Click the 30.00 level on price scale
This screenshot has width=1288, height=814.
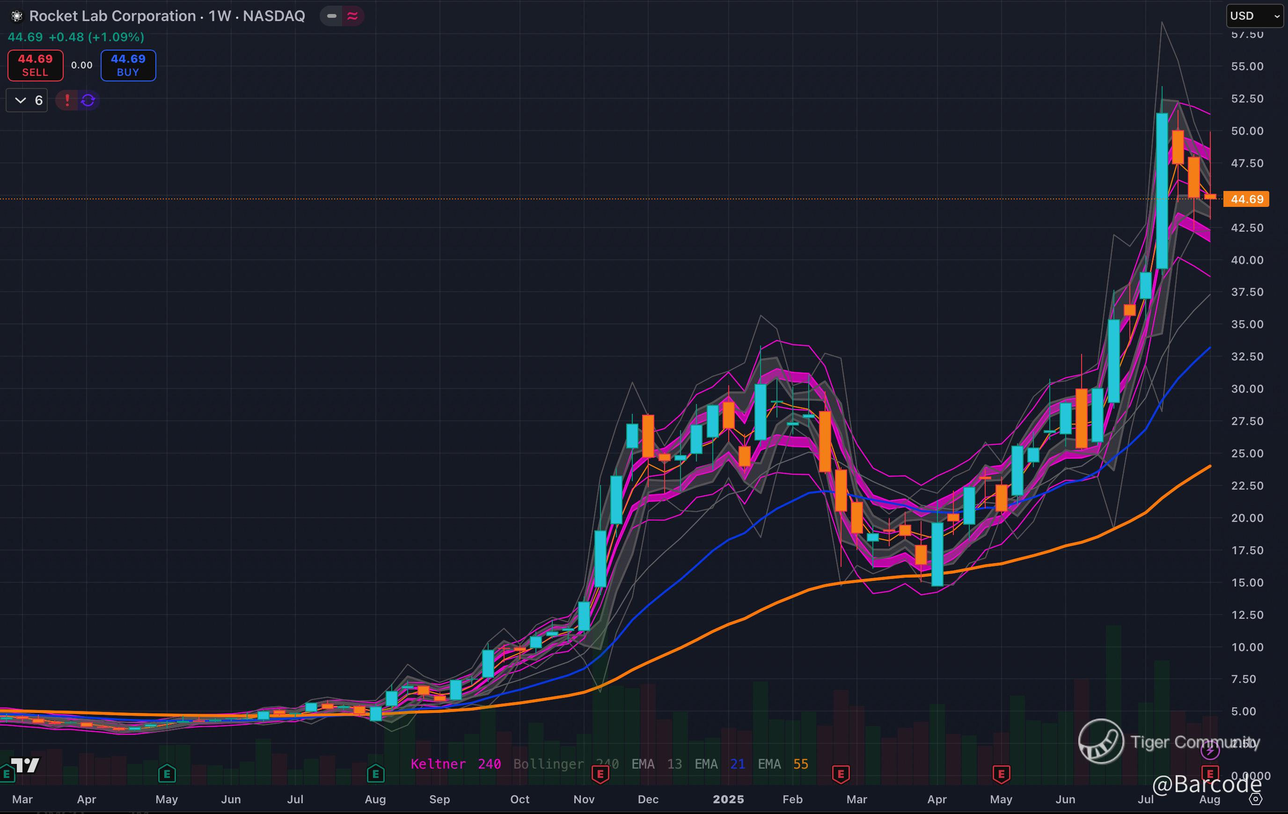pyautogui.click(x=1247, y=389)
